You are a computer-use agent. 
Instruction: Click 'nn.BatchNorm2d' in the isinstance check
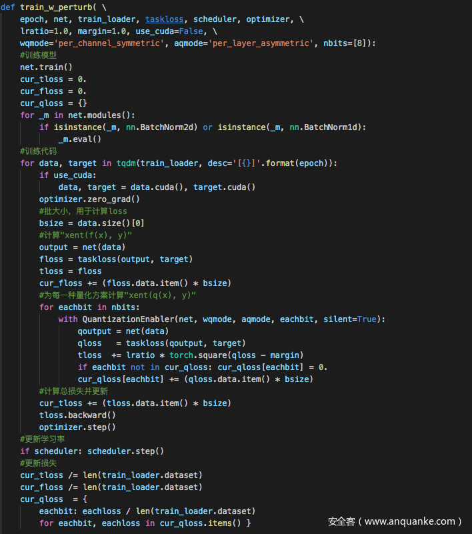pyautogui.click(x=162, y=127)
